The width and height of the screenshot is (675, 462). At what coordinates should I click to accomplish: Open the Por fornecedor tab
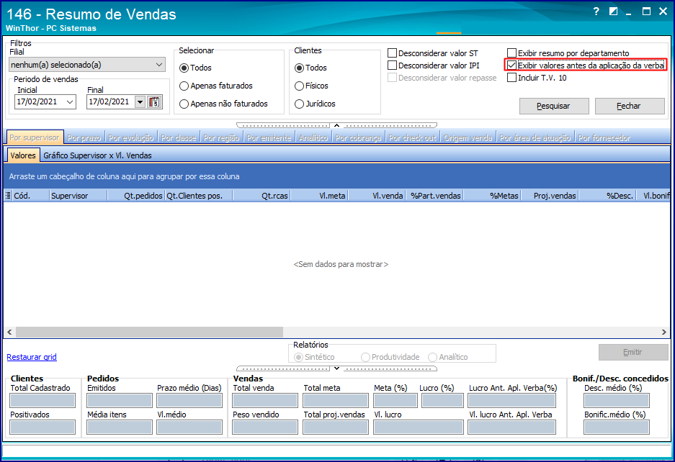click(x=604, y=137)
